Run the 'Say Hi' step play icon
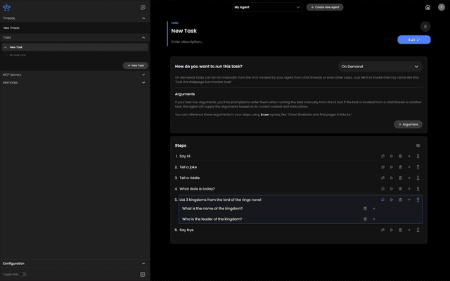450x281 pixels. (392, 156)
